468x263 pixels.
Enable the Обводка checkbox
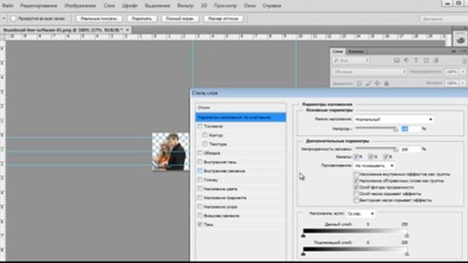tap(200, 153)
